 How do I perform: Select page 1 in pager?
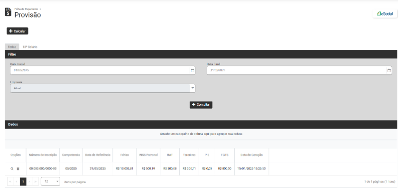[x=23, y=182]
